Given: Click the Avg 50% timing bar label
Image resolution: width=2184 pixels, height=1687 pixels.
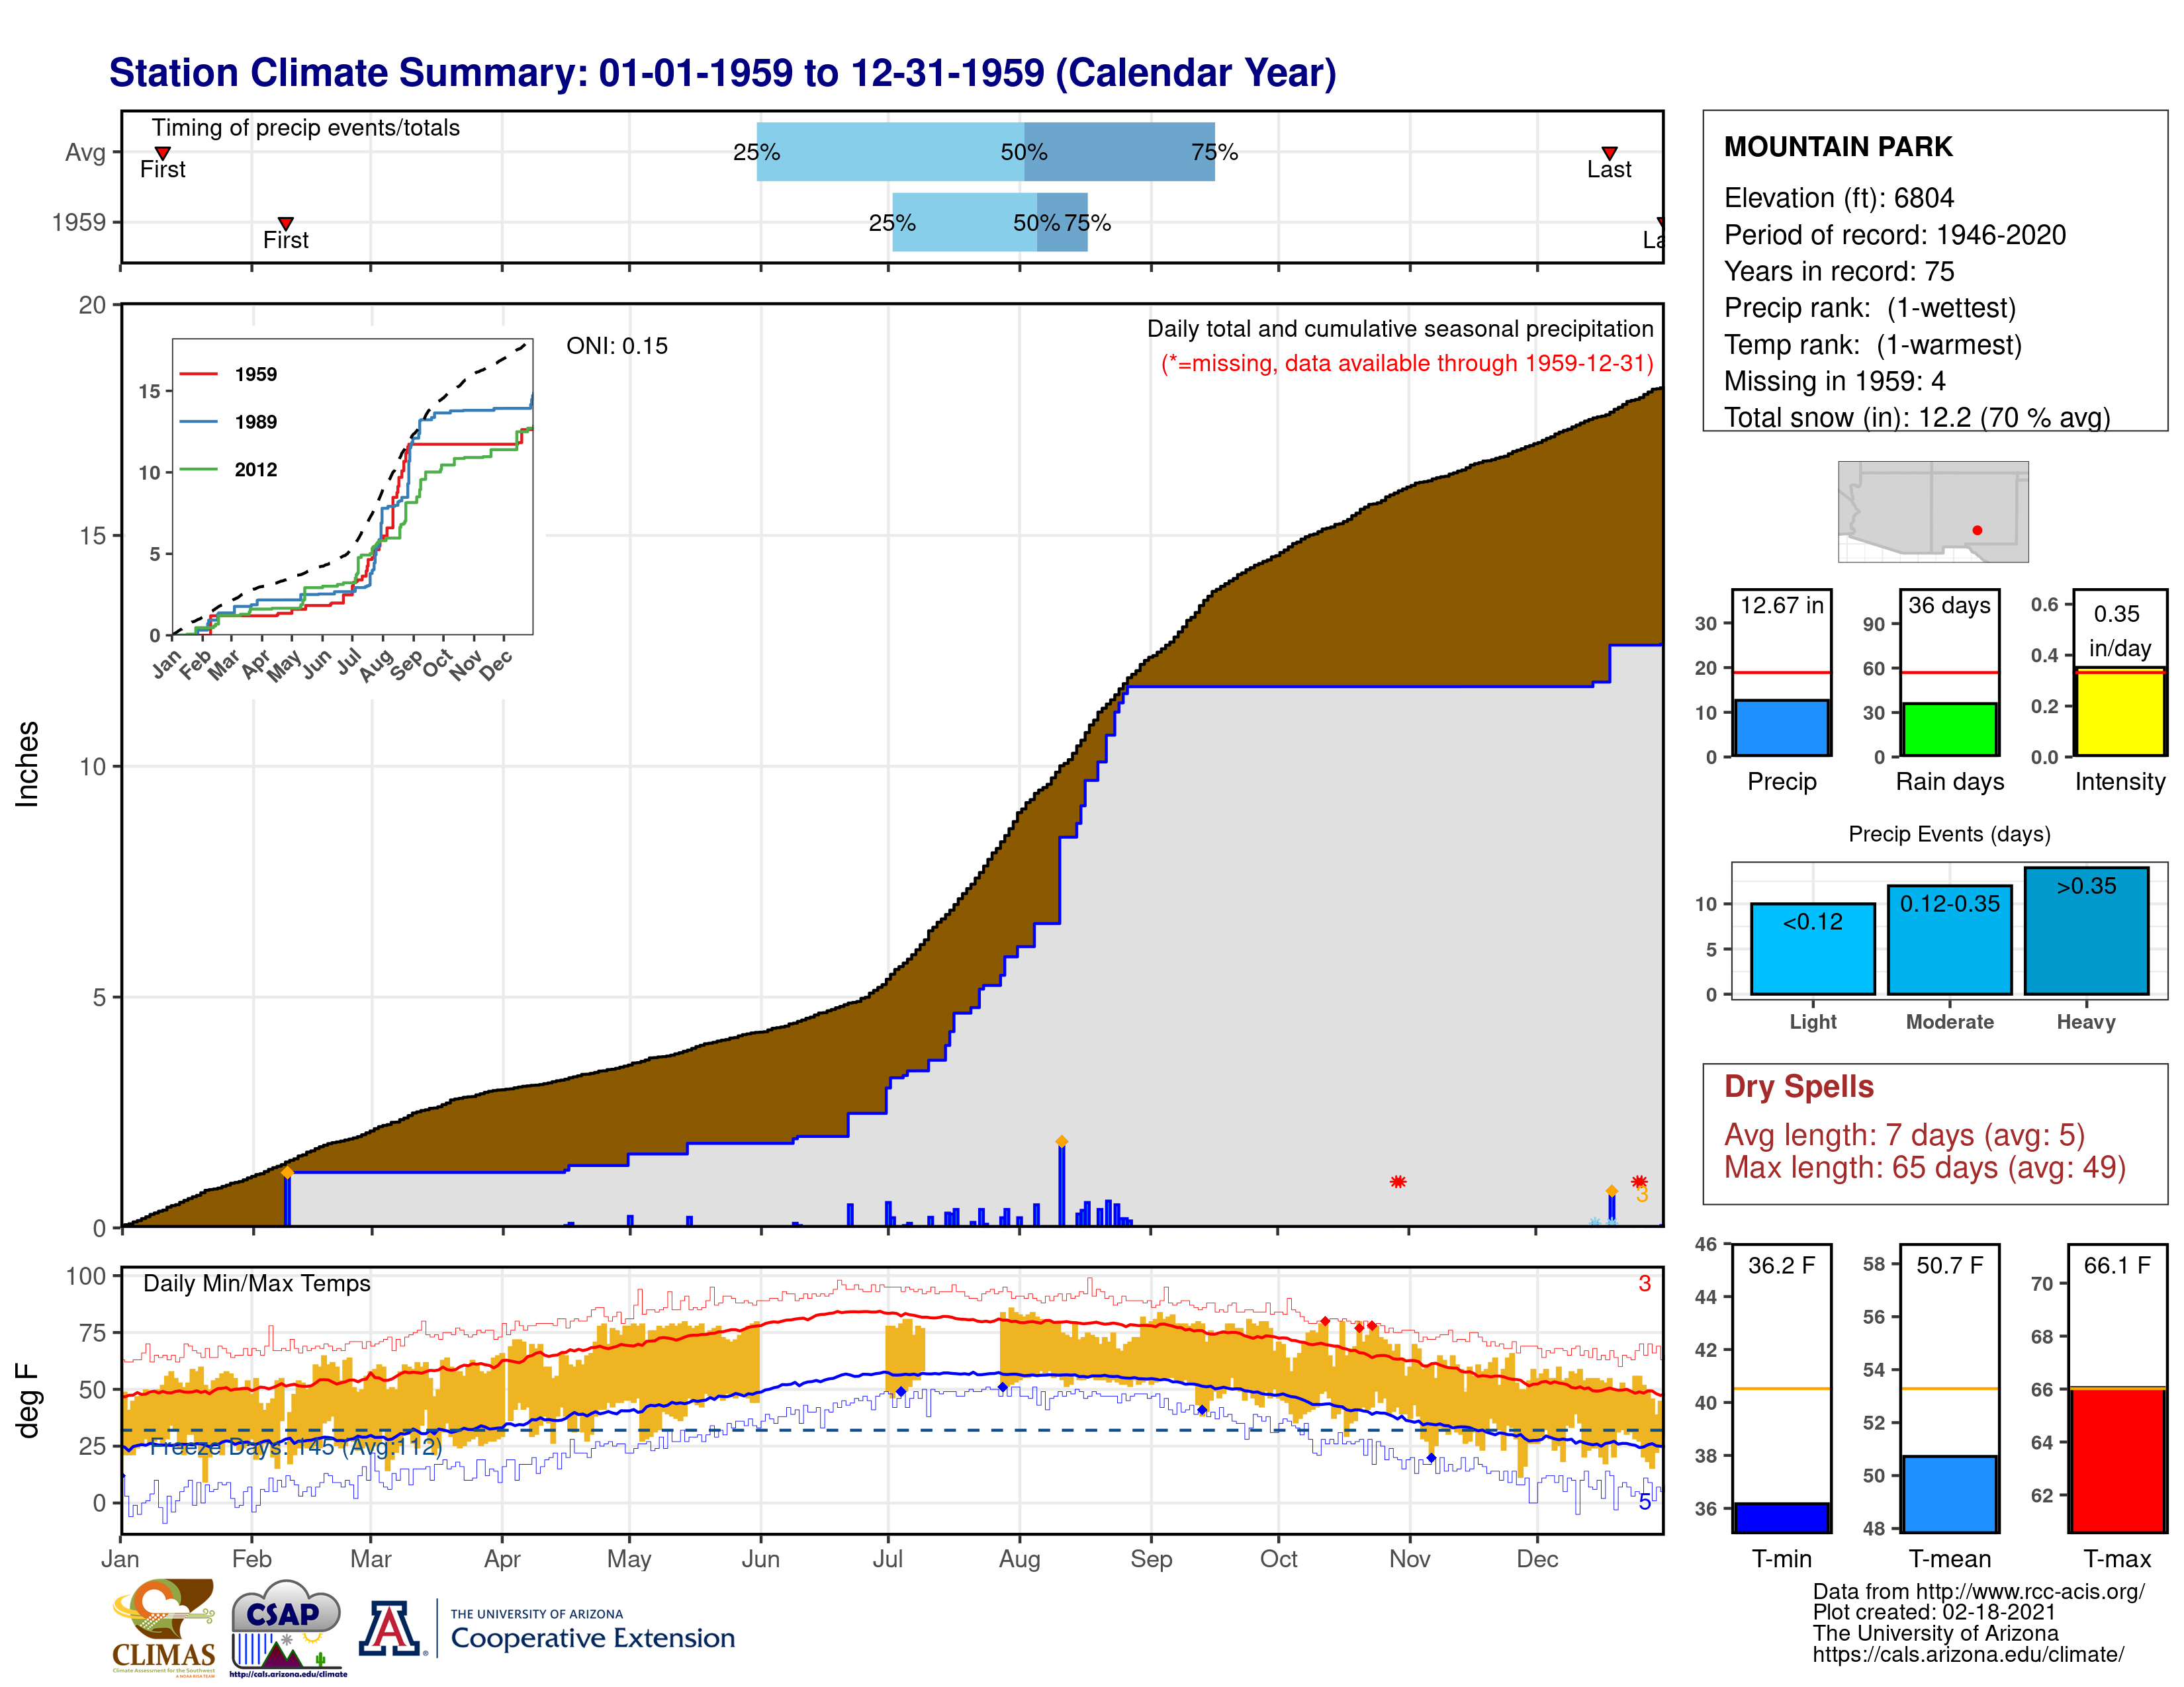Looking at the screenshot, I should (1024, 152).
